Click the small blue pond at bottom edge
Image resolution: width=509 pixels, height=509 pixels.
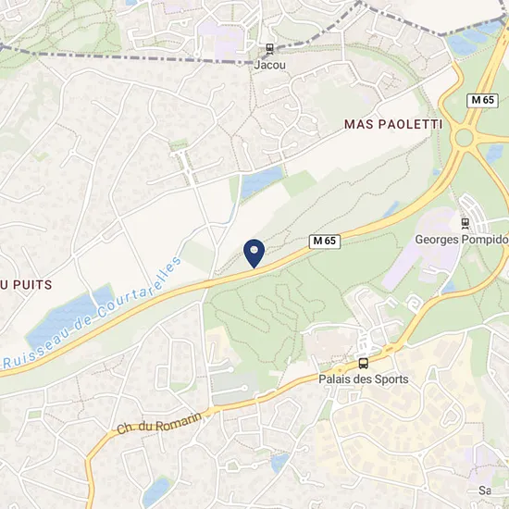pos(156,490)
